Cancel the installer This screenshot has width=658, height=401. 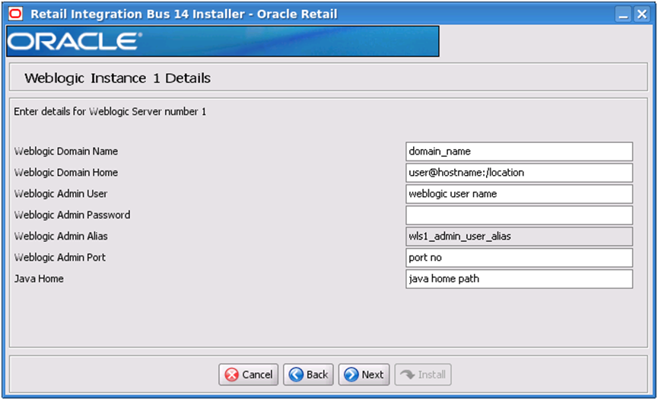249,374
